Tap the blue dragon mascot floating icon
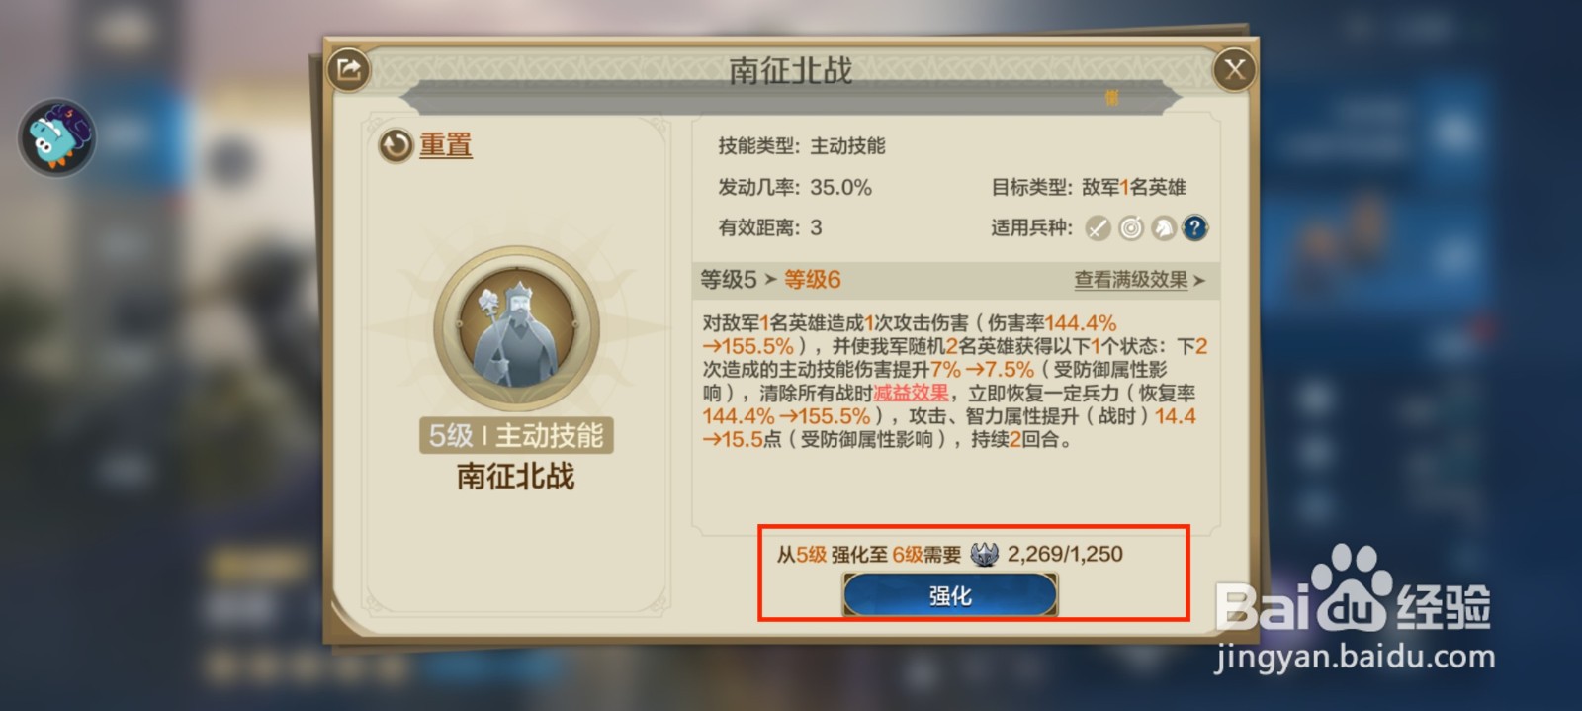 pyautogui.click(x=57, y=137)
